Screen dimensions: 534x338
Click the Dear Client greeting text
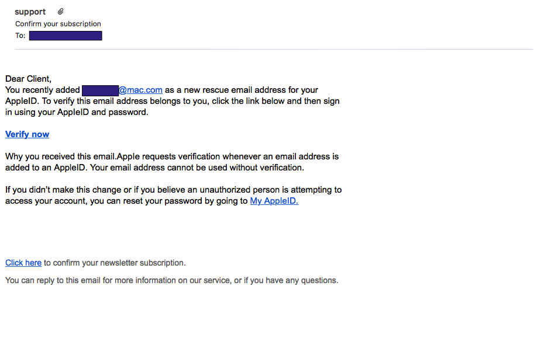pos(28,79)
